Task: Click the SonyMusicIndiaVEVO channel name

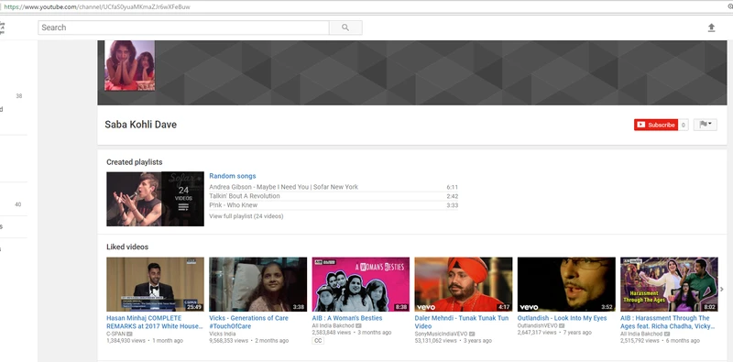Action: pos(442,334)
